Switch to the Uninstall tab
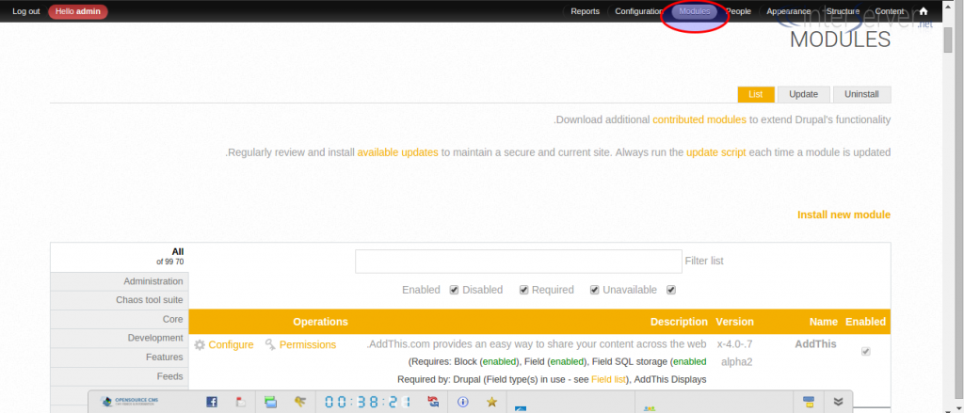The image size is (964, 413). [x=861, y=95]
